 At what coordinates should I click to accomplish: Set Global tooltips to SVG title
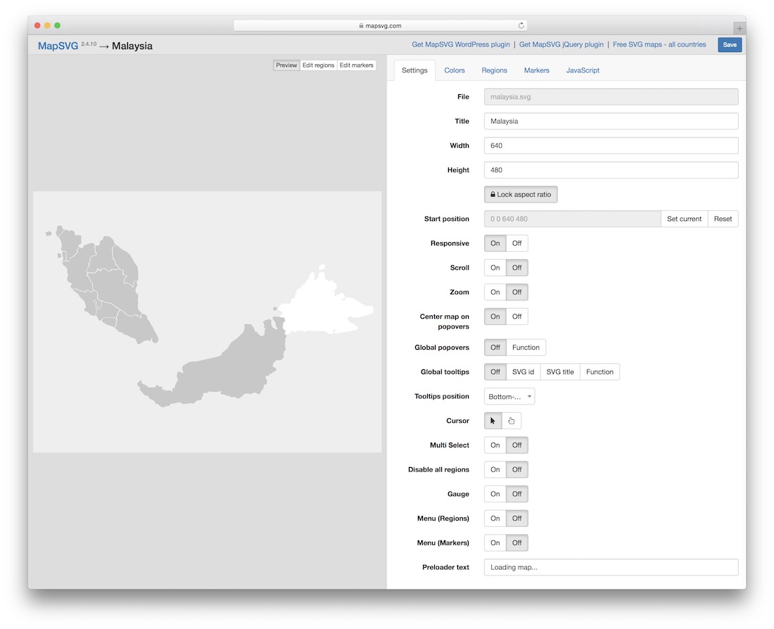click(560, 371)
